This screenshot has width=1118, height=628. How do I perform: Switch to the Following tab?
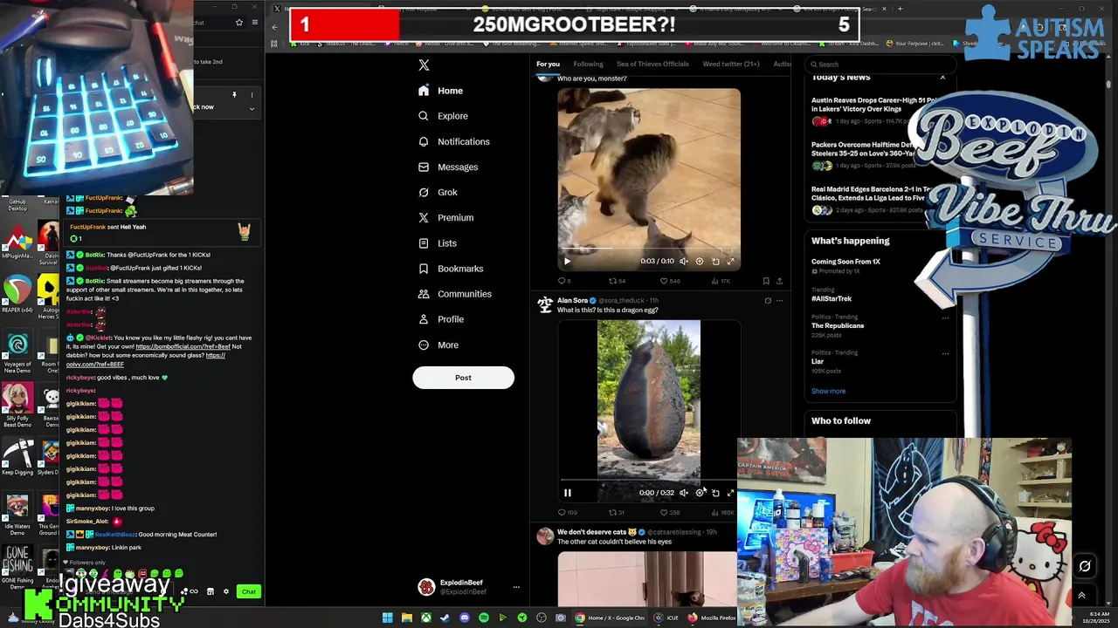point(588,64)
